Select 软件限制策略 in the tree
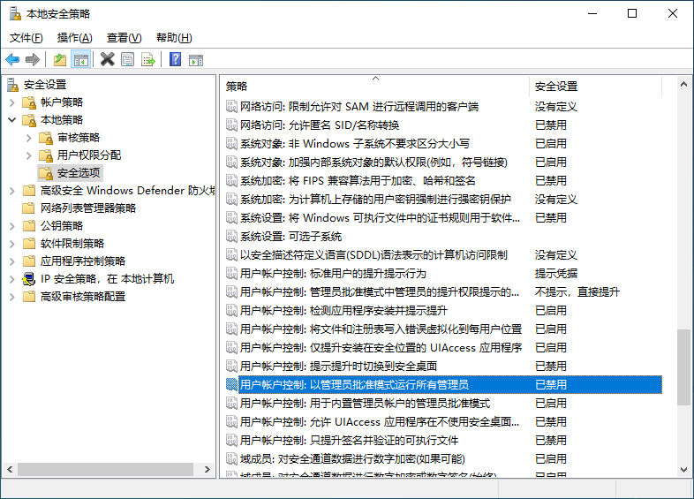The image size is (694, 499). coord(72,244)
